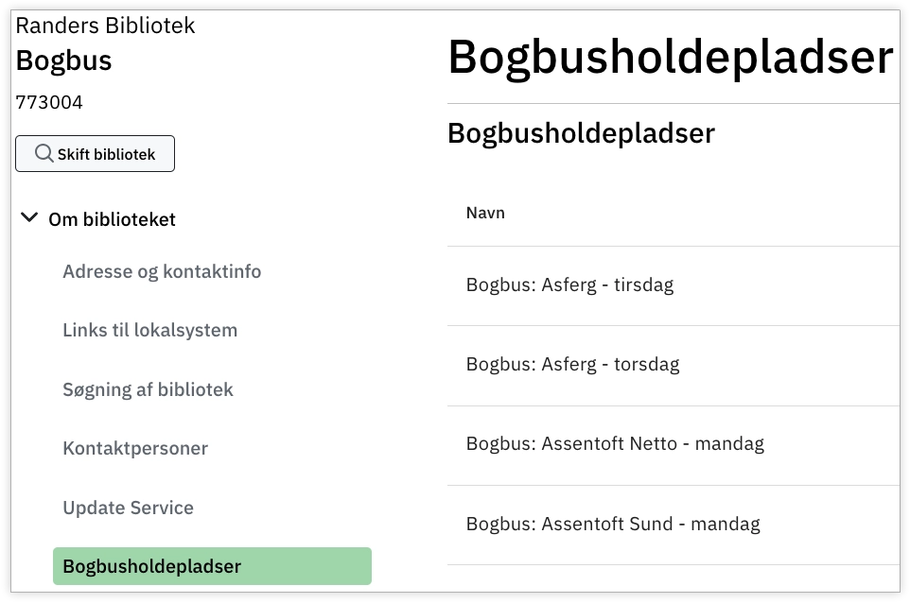Open Bogbus: Asferg - tirsdag row

click(x=569, y=284)
